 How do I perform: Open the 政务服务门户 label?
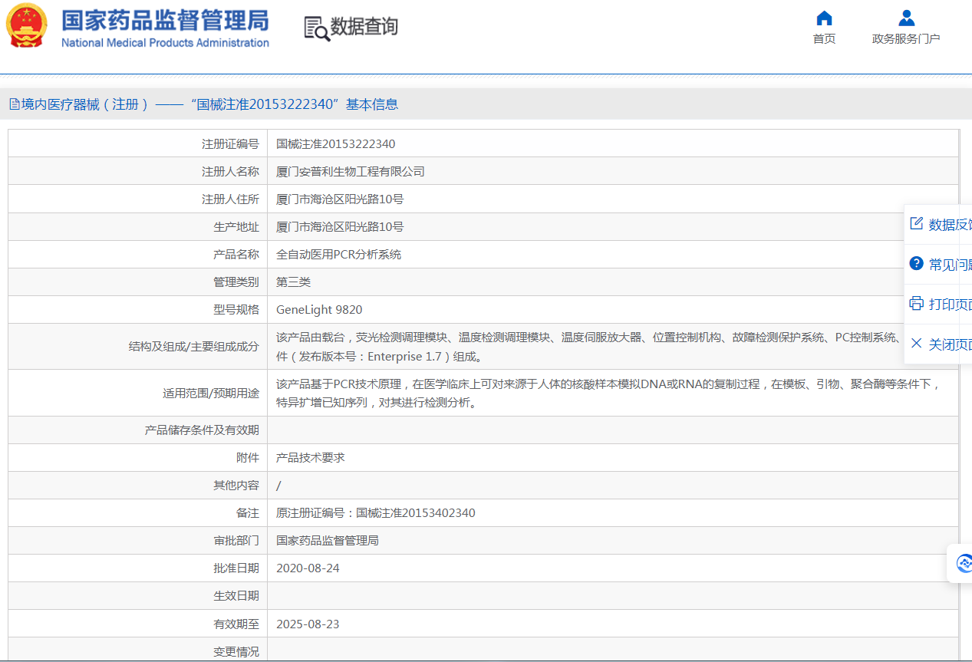pos(906,39)
